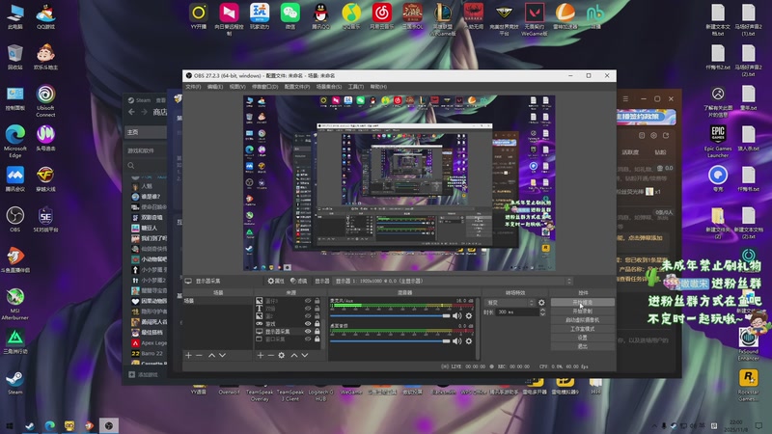Open Ubisoft Connect desktop icon
Viewport: 772px width, 434px height.
coord(45,101)
